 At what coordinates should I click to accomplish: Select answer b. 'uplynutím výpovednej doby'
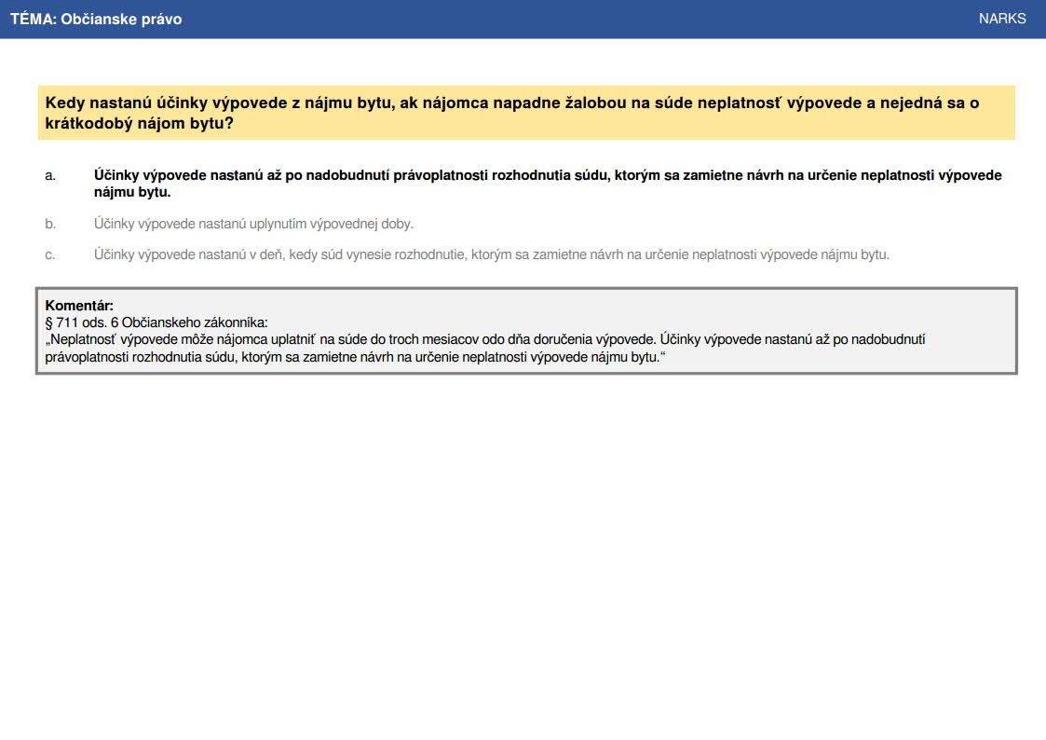click(x=253, y=224)
